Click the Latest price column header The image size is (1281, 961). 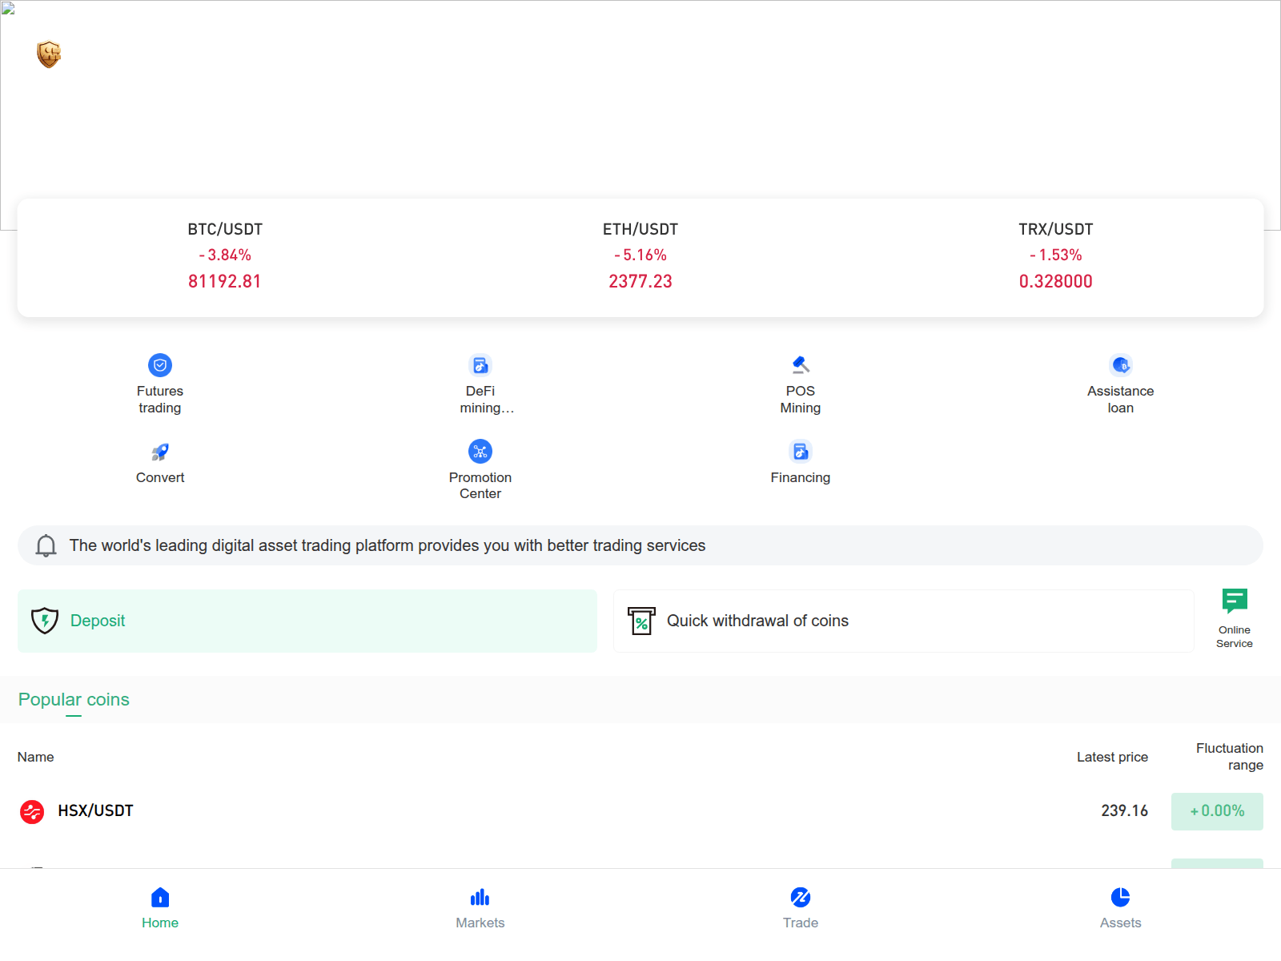coord(1112,757)
